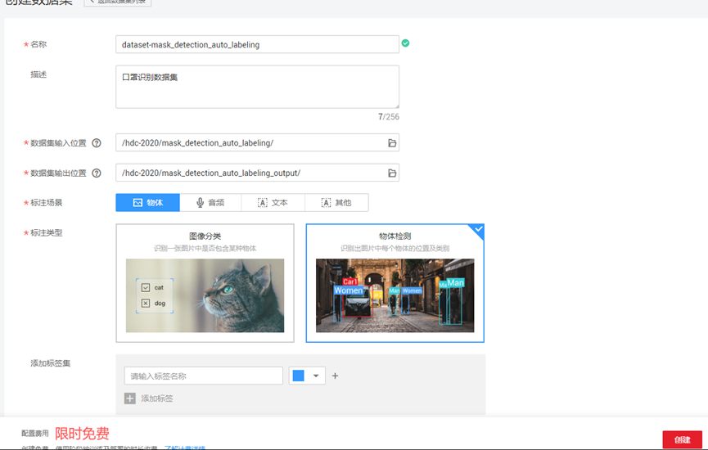Click the 添加标签 text link
Image resolution: width=708 pixels, height=450 pixels.
[x=157, y=398]
